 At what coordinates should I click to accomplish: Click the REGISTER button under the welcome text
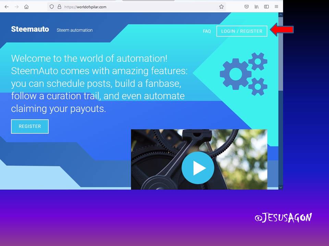point(30,126)
